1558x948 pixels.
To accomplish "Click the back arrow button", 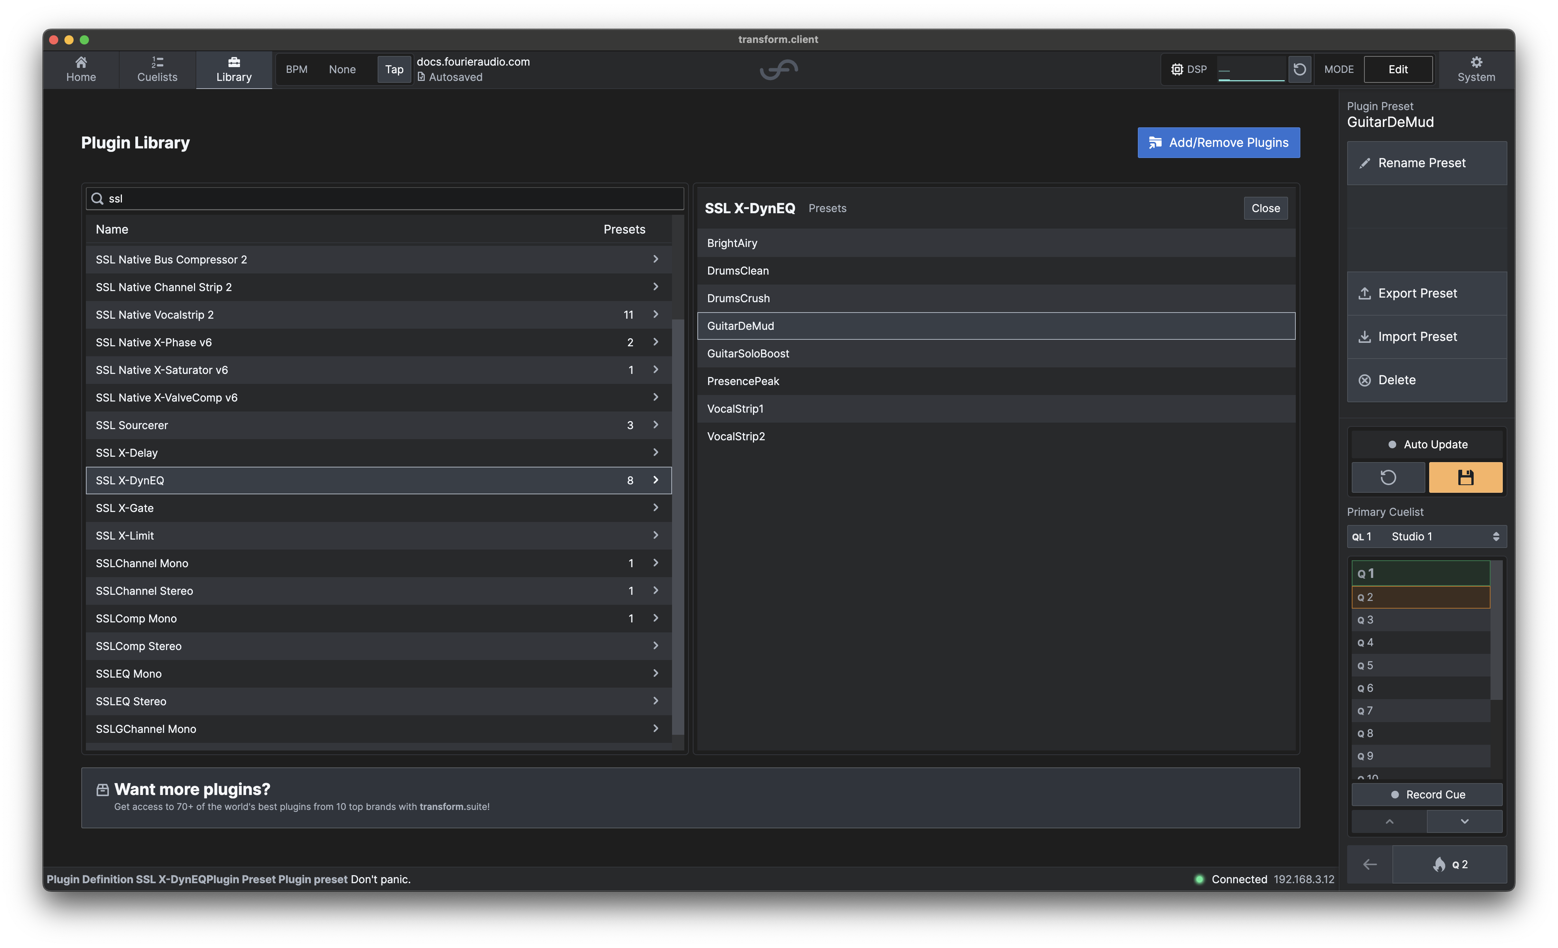I will 1369,864.
